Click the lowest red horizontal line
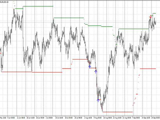160x120 pixels. (117, 112)
